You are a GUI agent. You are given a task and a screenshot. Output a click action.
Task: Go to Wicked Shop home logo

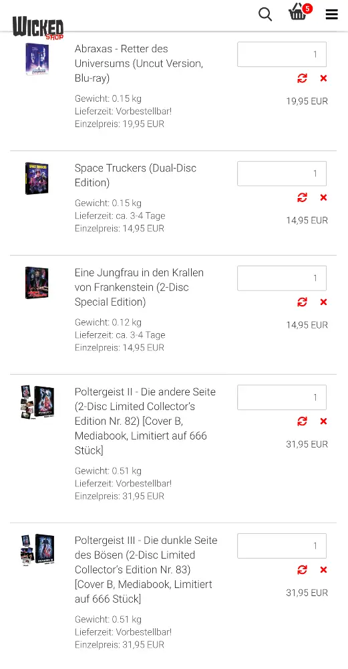click(x=38, y=28)
